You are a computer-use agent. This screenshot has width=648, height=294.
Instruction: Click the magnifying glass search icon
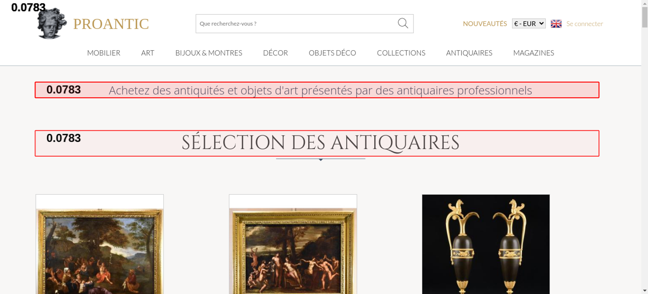pos(403,23)
